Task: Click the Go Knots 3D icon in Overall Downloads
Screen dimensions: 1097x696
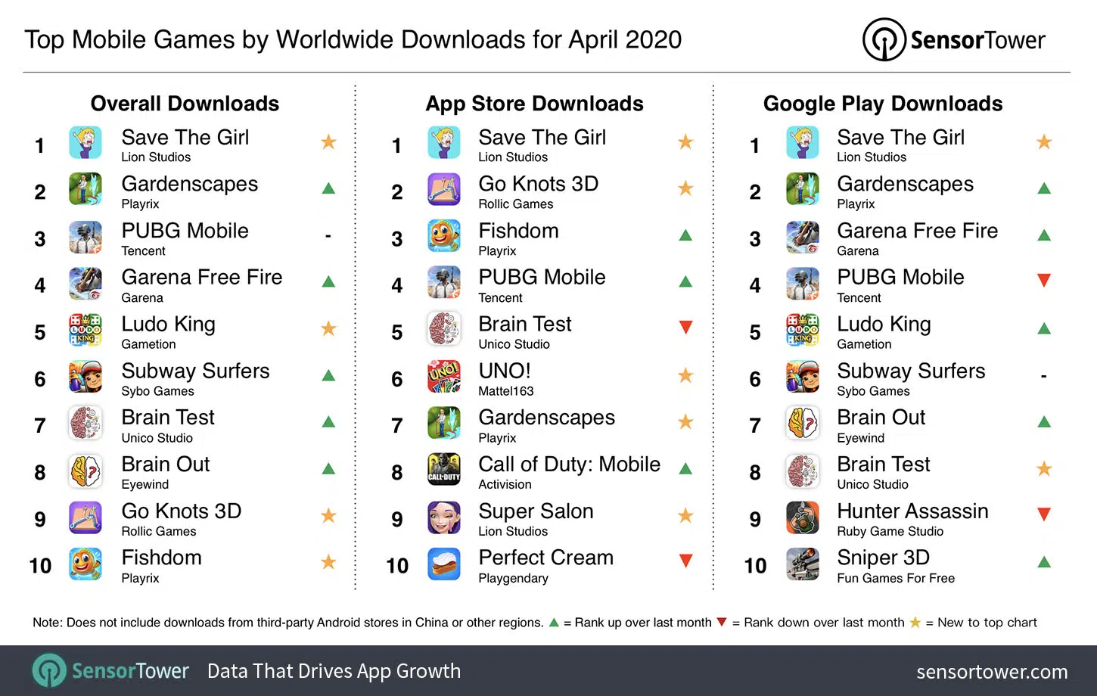Action: coord(85,517)
